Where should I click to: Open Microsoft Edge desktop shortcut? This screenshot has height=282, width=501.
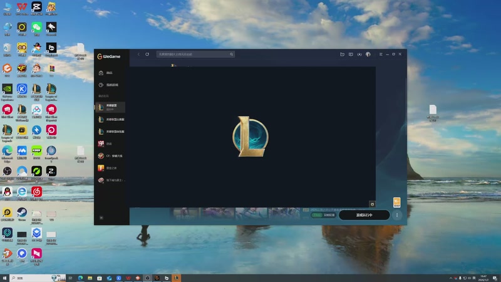pos(7,154)
